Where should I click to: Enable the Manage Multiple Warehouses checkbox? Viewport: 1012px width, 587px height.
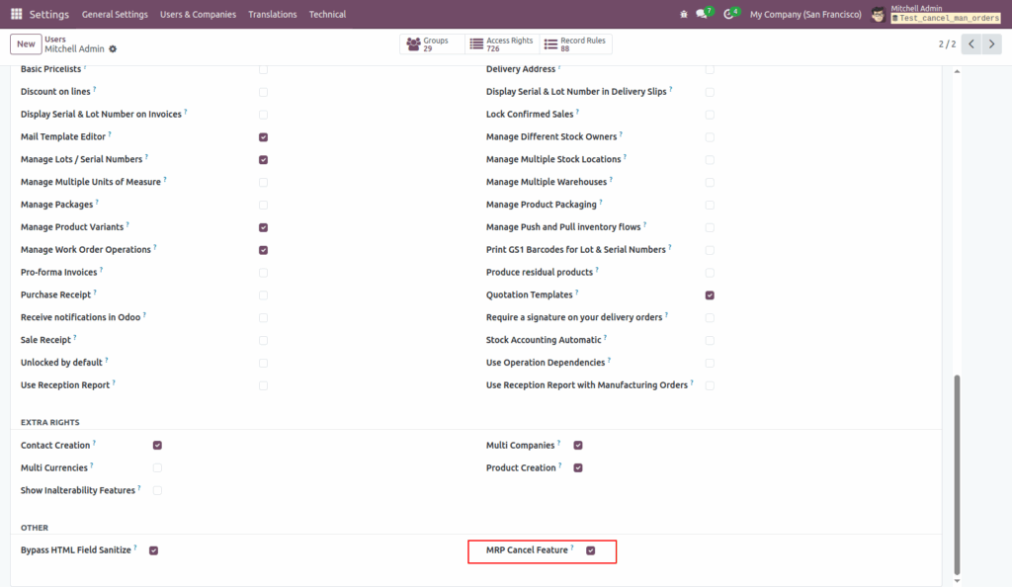pos(709,182)
